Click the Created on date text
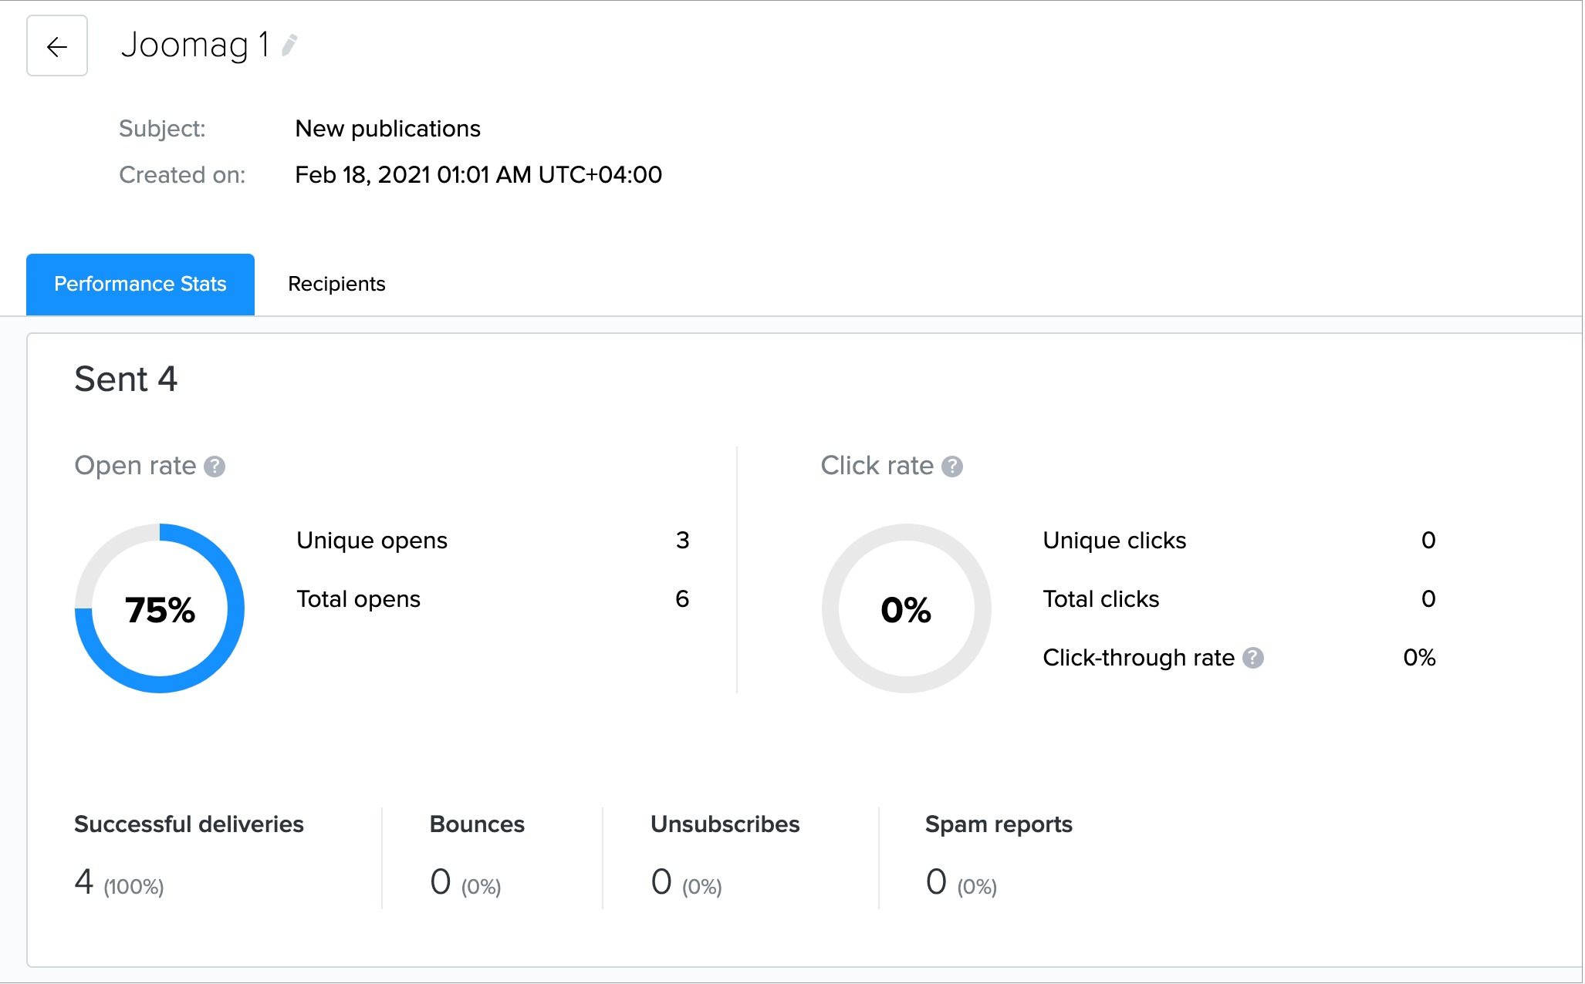 pyautogui.click(x=478, y=175)
